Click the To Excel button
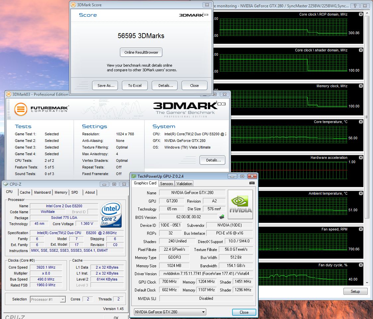The width and height of the screenshot is (373, 319). [135, 86]
